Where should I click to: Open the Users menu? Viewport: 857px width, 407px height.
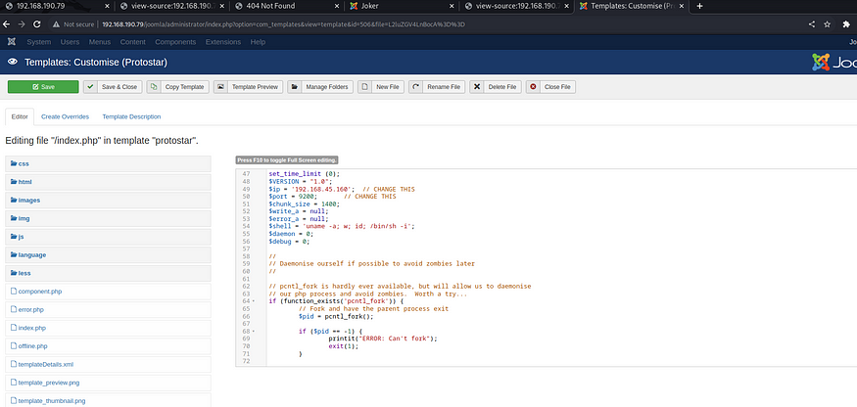point(70,42)
